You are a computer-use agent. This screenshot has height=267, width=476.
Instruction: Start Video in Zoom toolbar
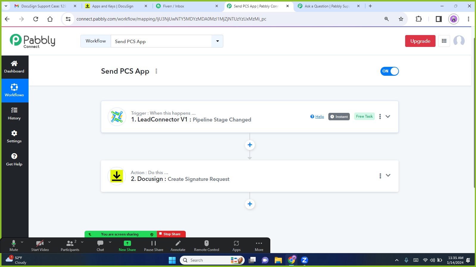[40, 246]
